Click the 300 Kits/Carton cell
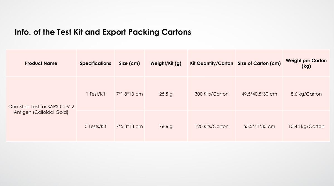Image resolution: width=334 pixels, height=186 pixels. tap(212, 94)
